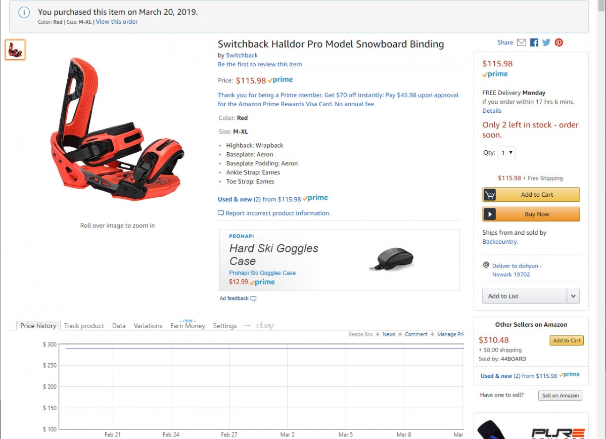Select the red binding image thumbnail
Viewport: 606px width, 439px height.
tap(15, 50)
